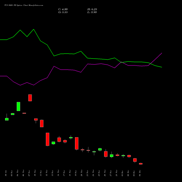This screenshot has height=182, width=182.
Task: Click the '10 Nov' date label
Action: (35, 173)
